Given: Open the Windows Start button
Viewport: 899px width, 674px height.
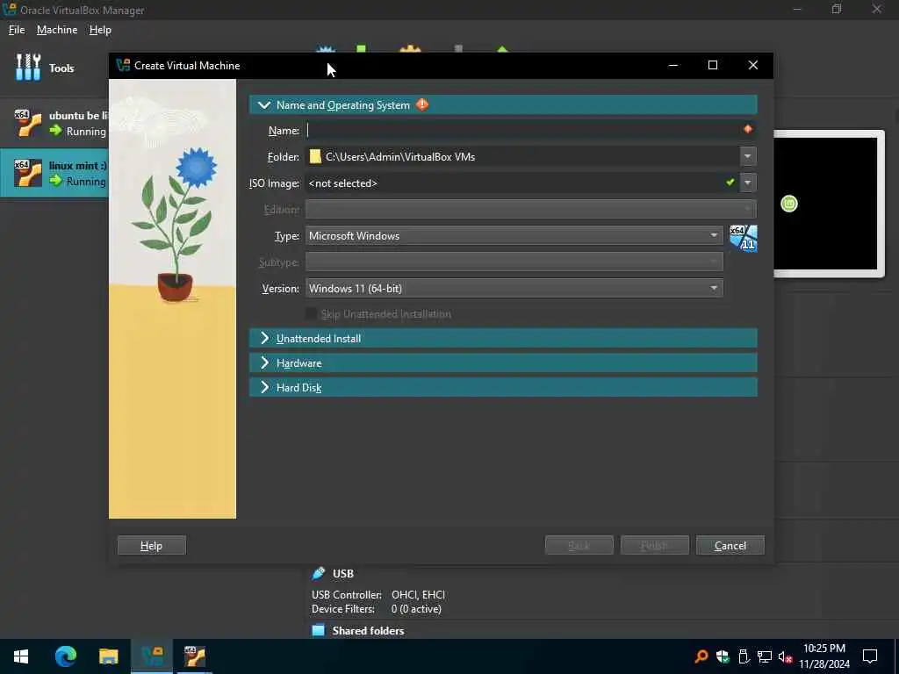Looking at the screenshot, I should tap(21, 656).
